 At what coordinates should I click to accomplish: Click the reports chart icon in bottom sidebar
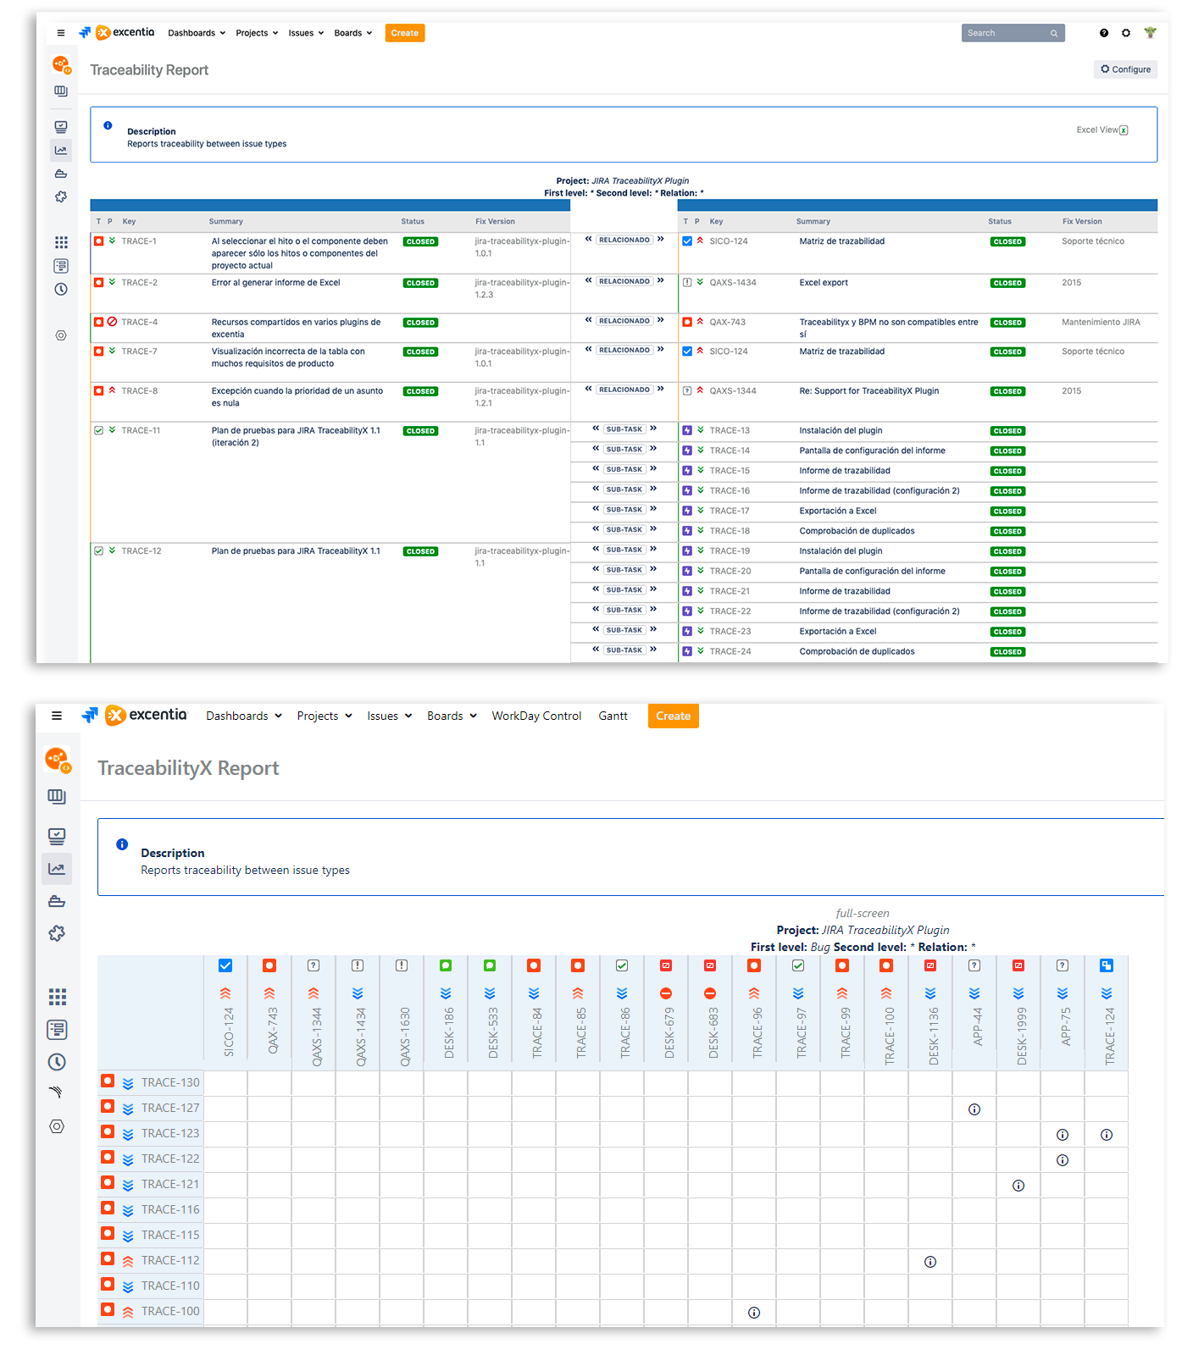click(x=57, y=869)
